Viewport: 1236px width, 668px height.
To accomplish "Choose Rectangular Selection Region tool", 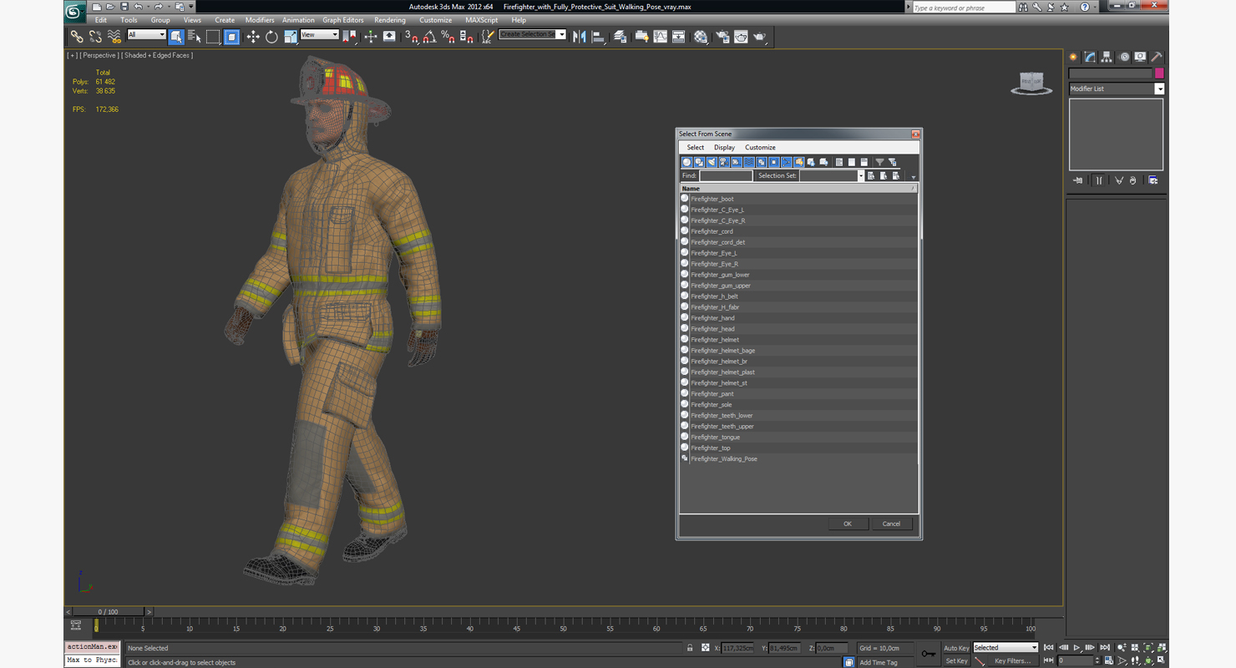I will point(213,37).
